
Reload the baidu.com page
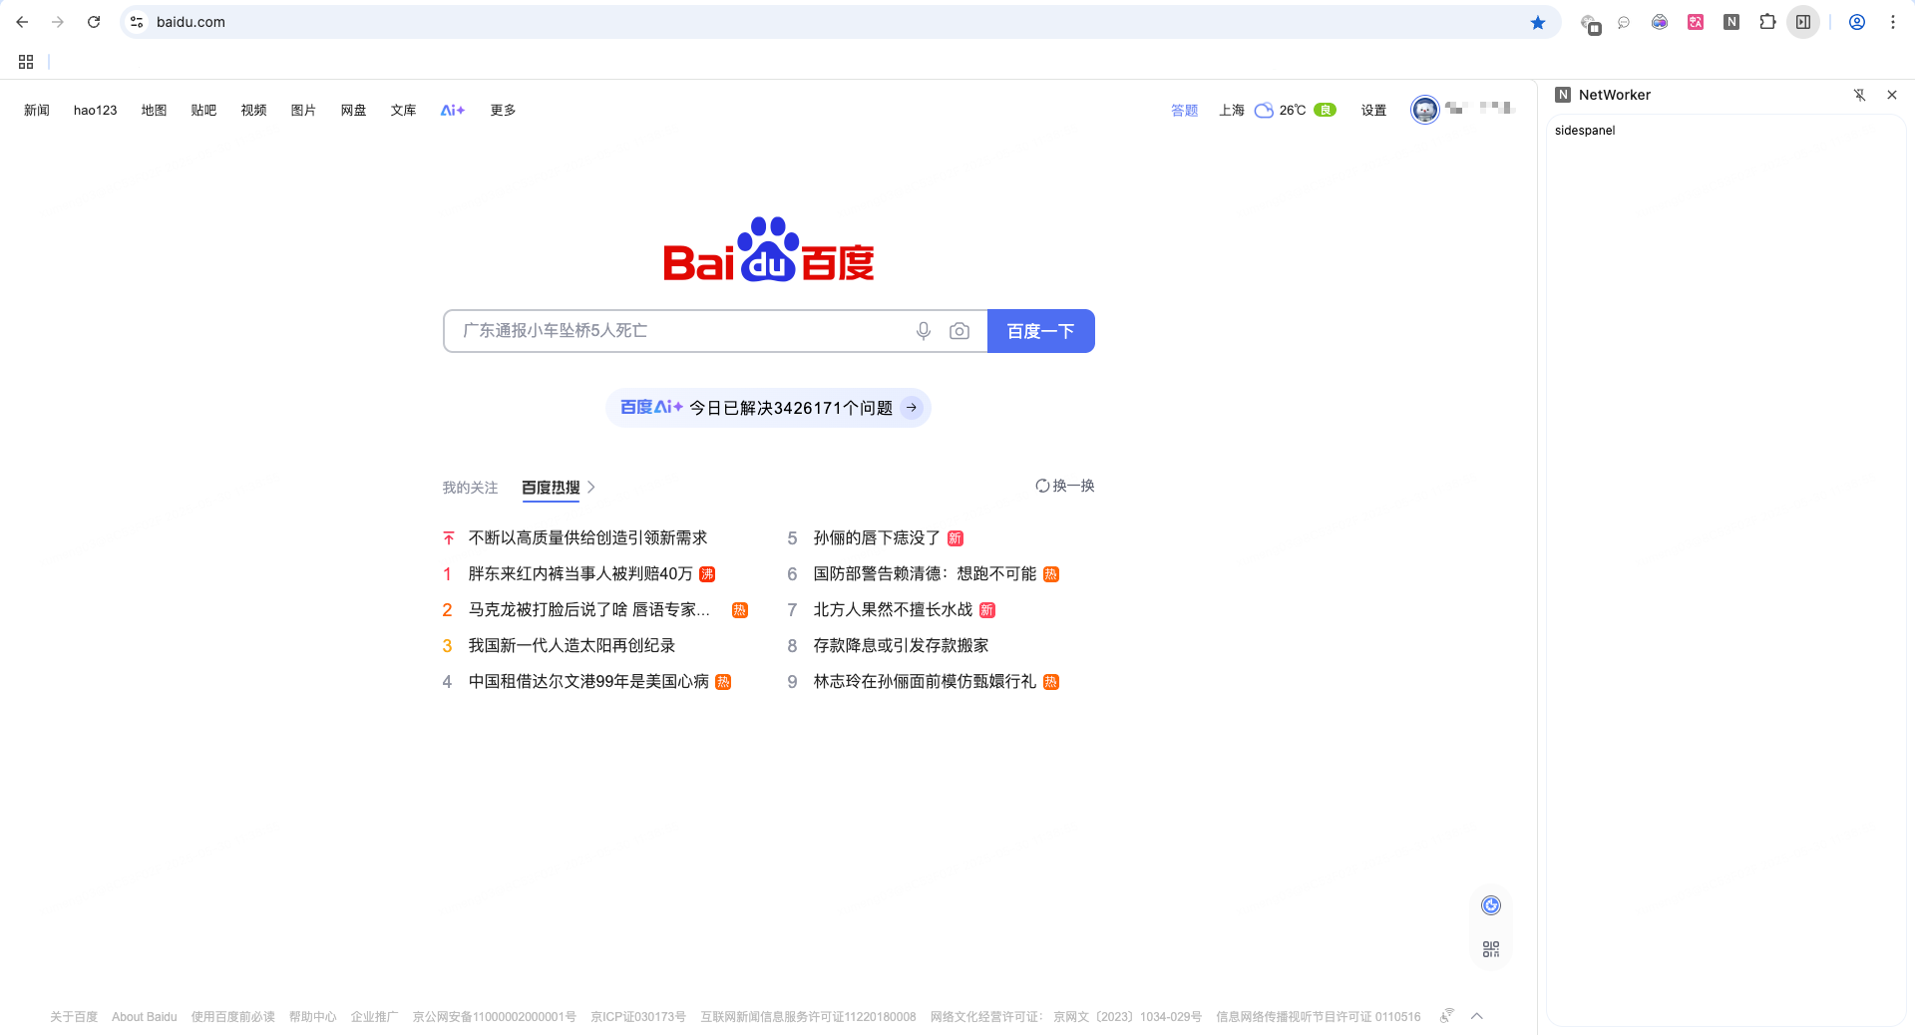[x=94, y=22]
